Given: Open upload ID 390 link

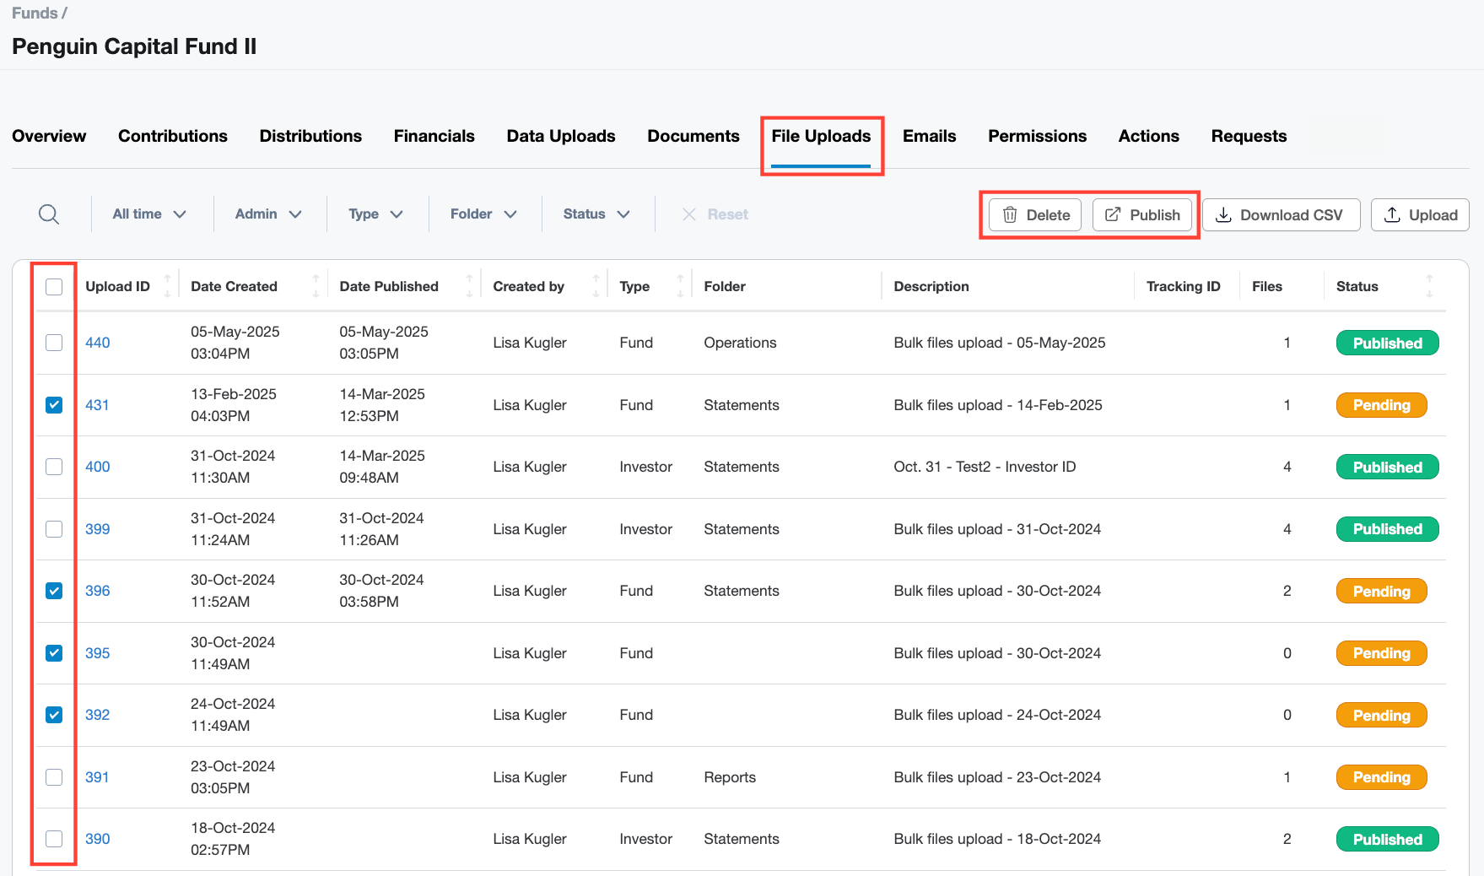Looking at the screenshot, I should coord(98,839).
